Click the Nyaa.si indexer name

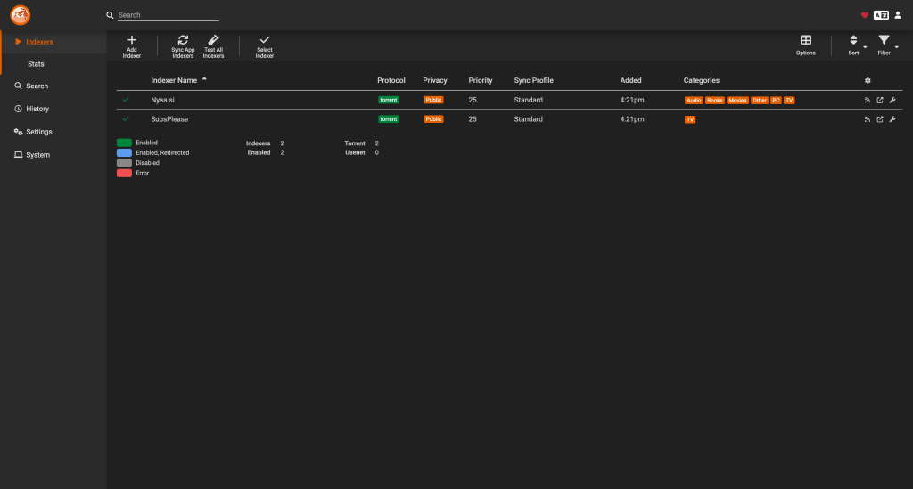click(x=162, y=100)
